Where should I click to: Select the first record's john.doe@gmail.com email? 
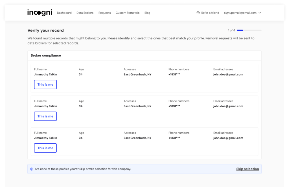pyautogui.click(x=228, y=74)
